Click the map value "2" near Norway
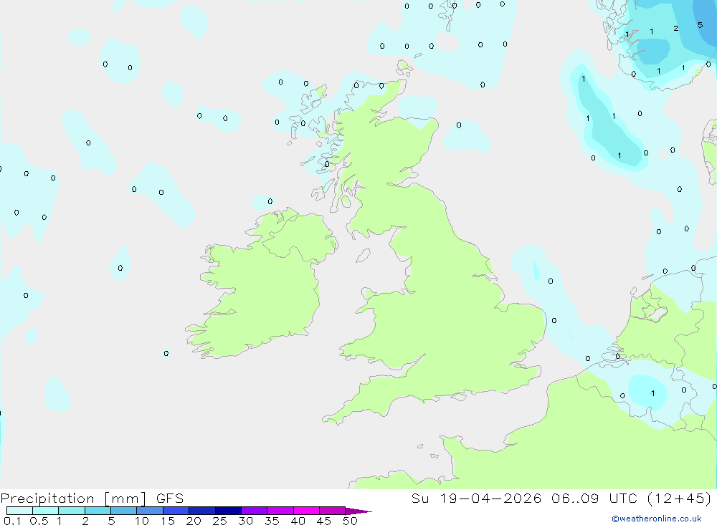This screenshot has width=717, height=525. (676, 29)
